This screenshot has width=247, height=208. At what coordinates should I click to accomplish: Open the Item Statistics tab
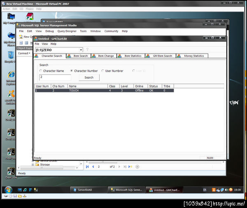131,56
